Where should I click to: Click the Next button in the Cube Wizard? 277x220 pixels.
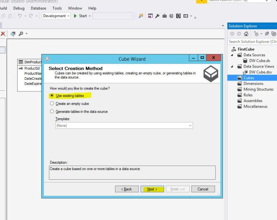coord(152,189)
